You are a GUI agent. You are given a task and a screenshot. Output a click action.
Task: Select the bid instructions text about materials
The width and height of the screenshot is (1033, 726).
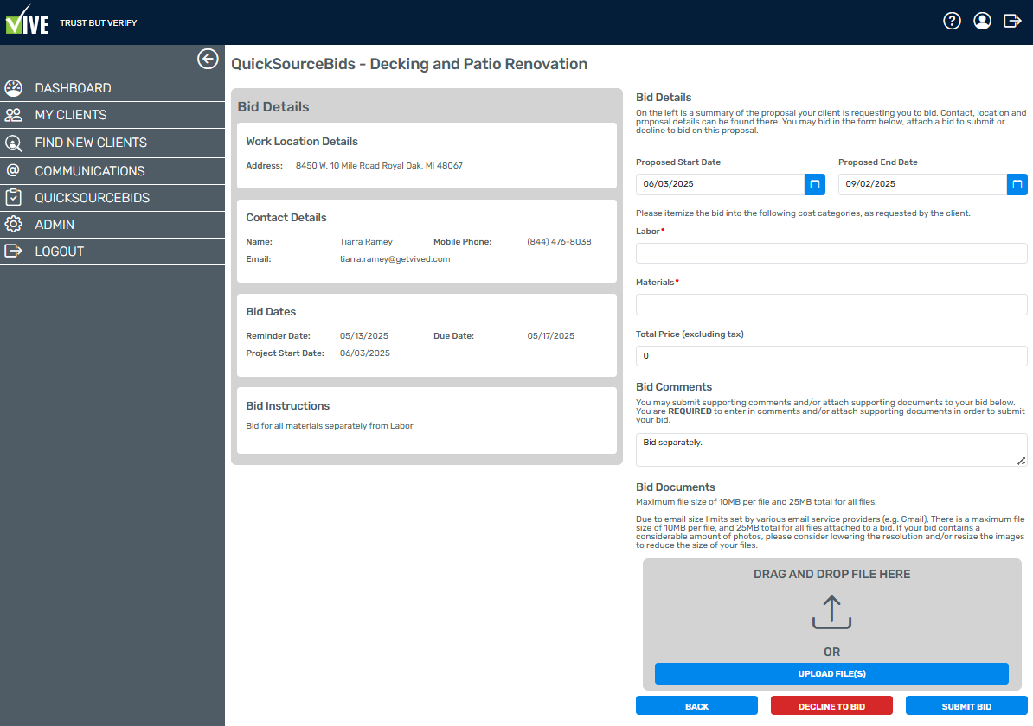330,426
